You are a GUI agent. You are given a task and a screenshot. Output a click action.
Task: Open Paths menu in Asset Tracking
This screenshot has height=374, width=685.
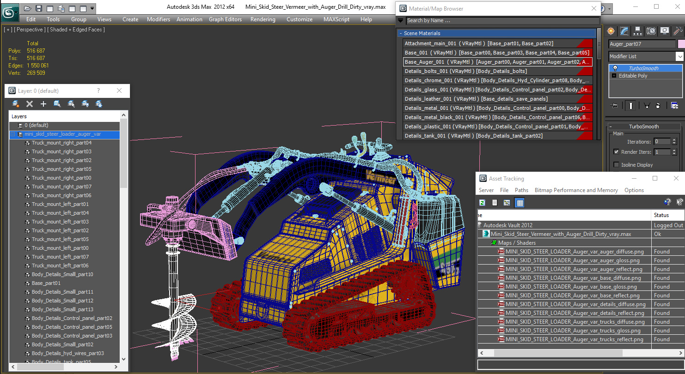[x=521, y=190]
